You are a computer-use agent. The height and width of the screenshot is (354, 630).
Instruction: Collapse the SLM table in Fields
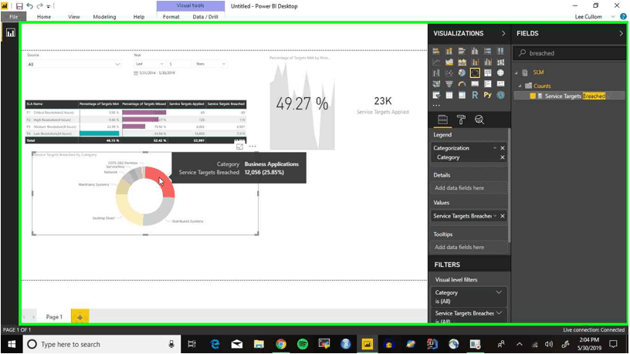(517, 72)
